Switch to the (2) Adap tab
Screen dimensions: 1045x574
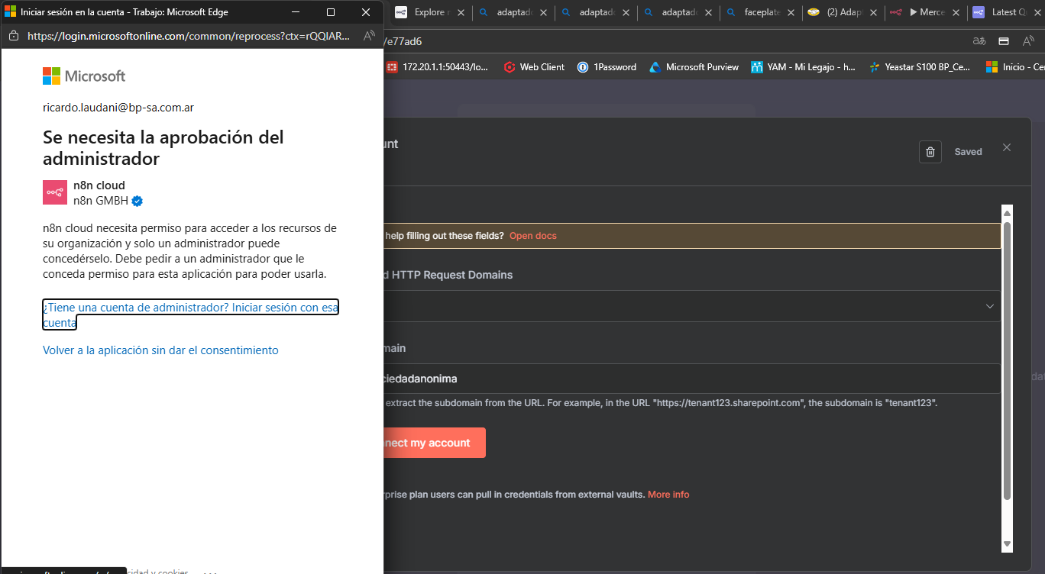click(843, 13)
